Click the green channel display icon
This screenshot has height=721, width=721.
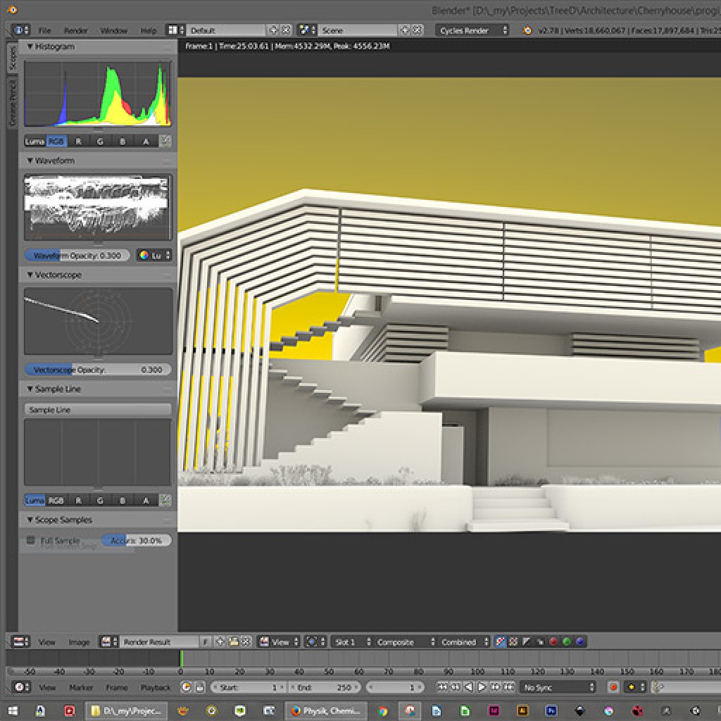567,641
